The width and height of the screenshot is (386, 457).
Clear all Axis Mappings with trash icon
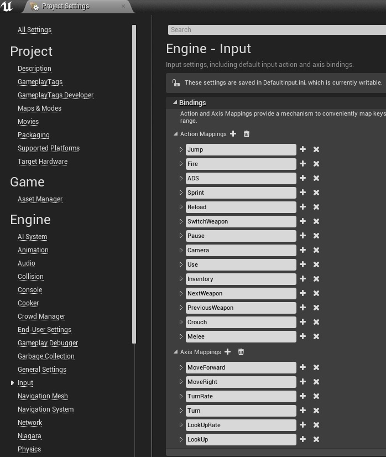pos(241,352)
